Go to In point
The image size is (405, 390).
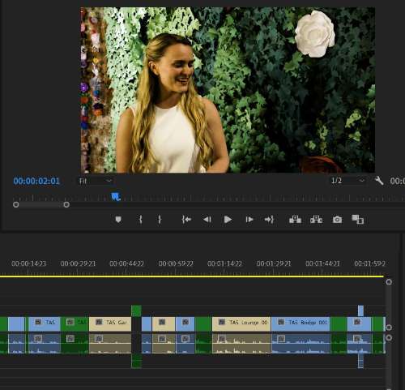click(186, 220)
